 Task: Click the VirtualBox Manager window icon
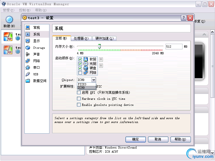pyautogui.click(x=4, y=4)
